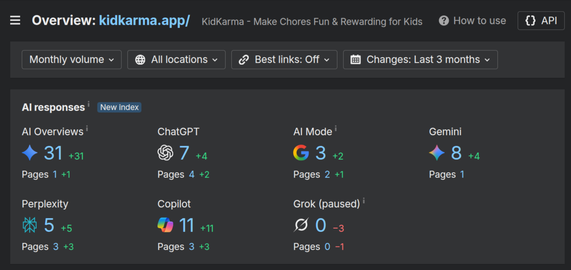Click the info icon beside AI Overviews
571x270 pixels.
pos(87,128)
